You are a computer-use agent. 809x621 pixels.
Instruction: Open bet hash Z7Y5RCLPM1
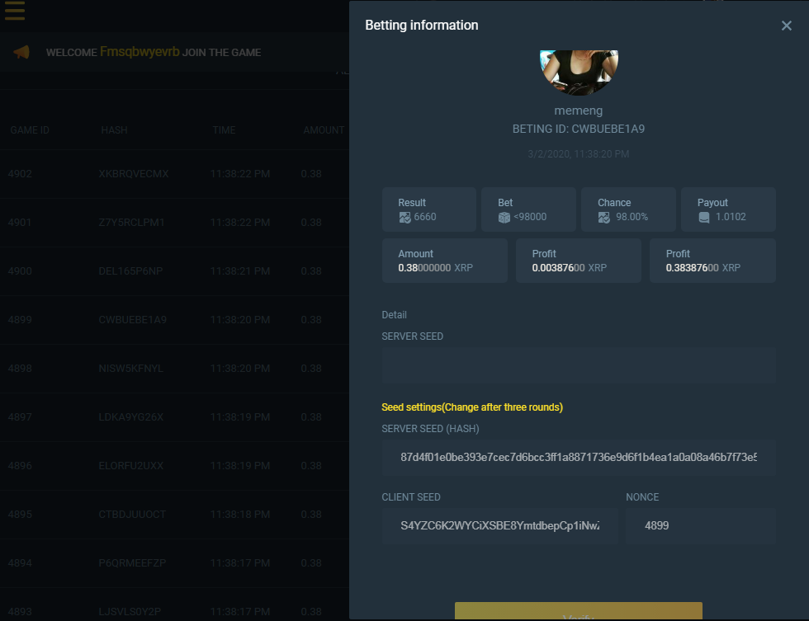(x=131, y=223)
